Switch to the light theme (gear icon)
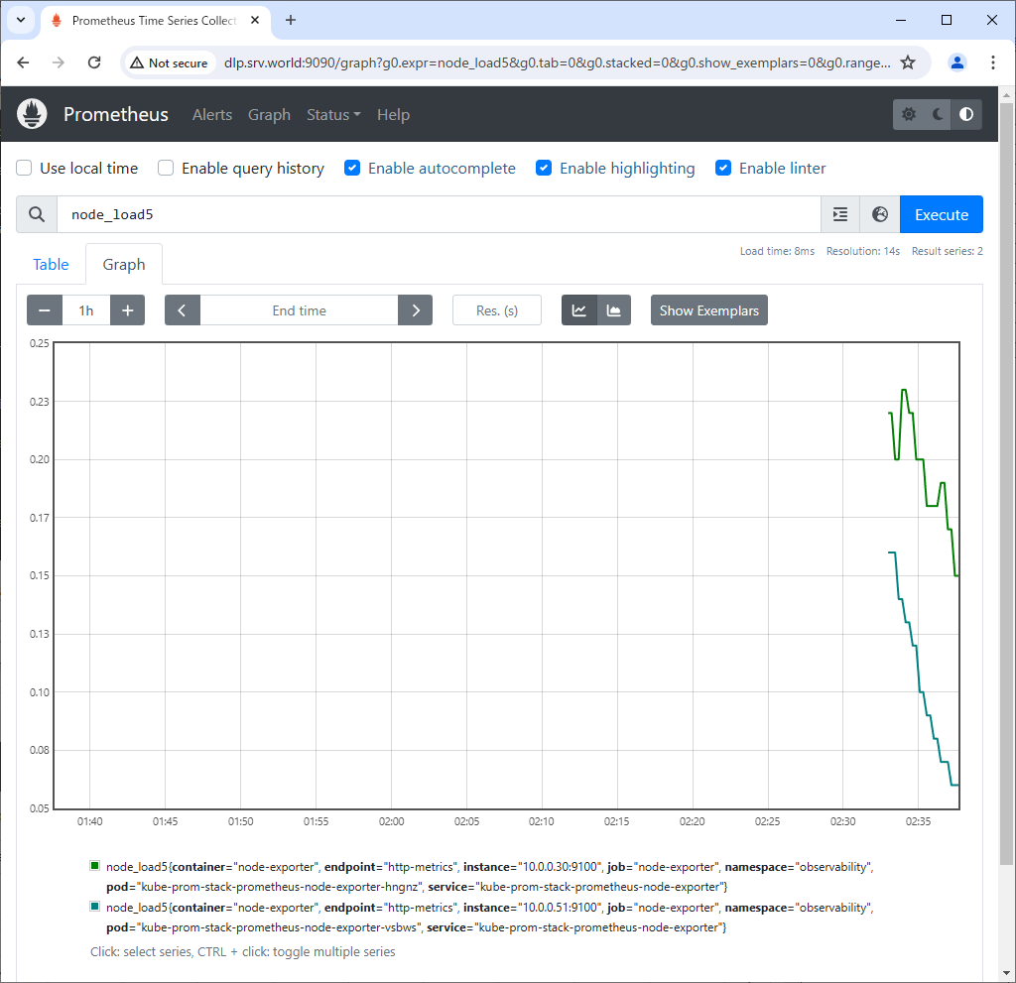This screenshot has height=983, width=1016. (909, 115)
